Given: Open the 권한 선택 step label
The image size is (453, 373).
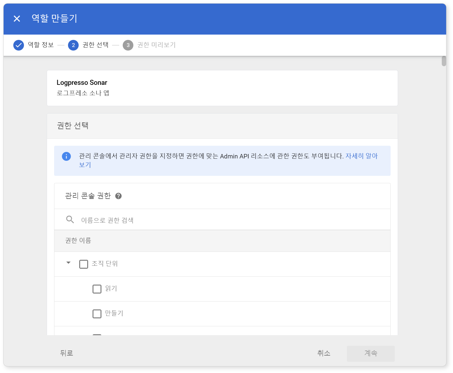Looking at the screenshot, I should click(x=96, y=45).
